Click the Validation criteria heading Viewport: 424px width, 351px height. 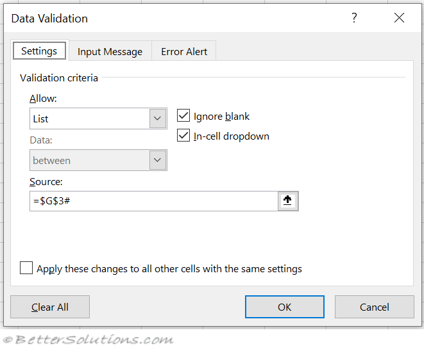[59, 78]
